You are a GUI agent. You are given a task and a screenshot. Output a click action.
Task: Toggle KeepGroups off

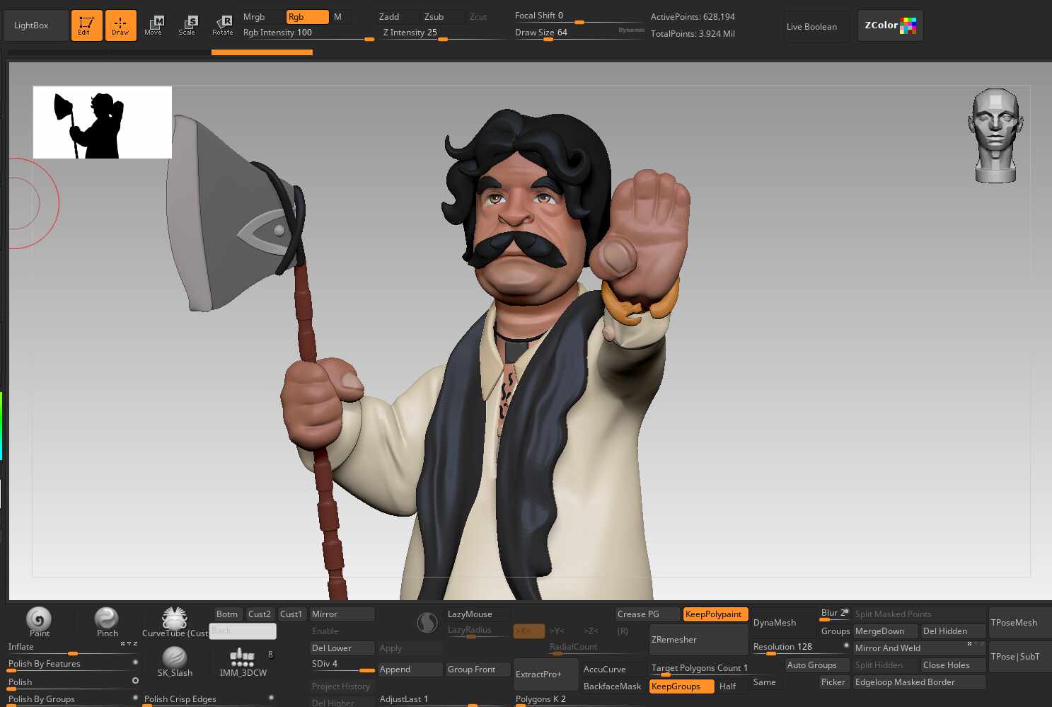click(x=681, y=686)
